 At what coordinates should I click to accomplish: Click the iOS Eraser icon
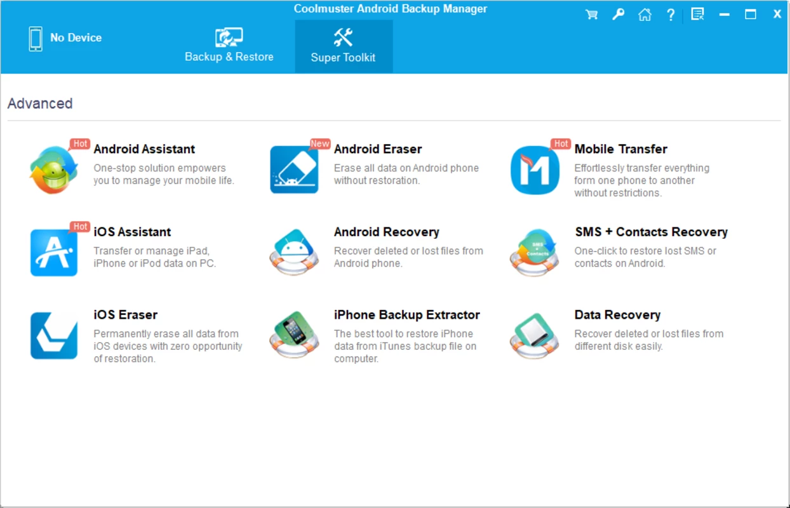pyautogui.click(x=54, y=335)
